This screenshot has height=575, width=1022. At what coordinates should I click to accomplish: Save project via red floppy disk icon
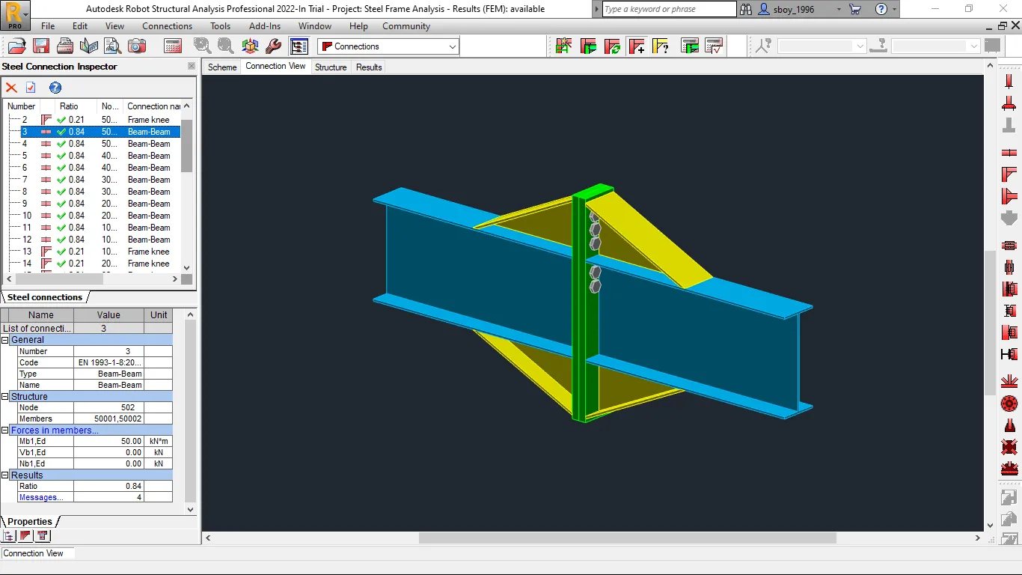click(x=41, y=46)
